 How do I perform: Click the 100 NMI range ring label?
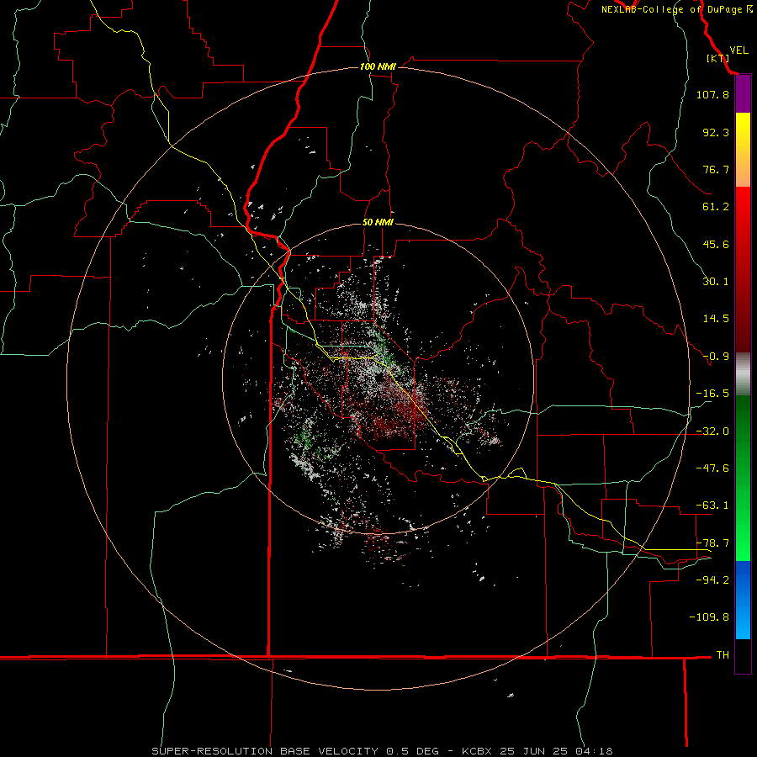pyautogui.click(x=378, y=66)
